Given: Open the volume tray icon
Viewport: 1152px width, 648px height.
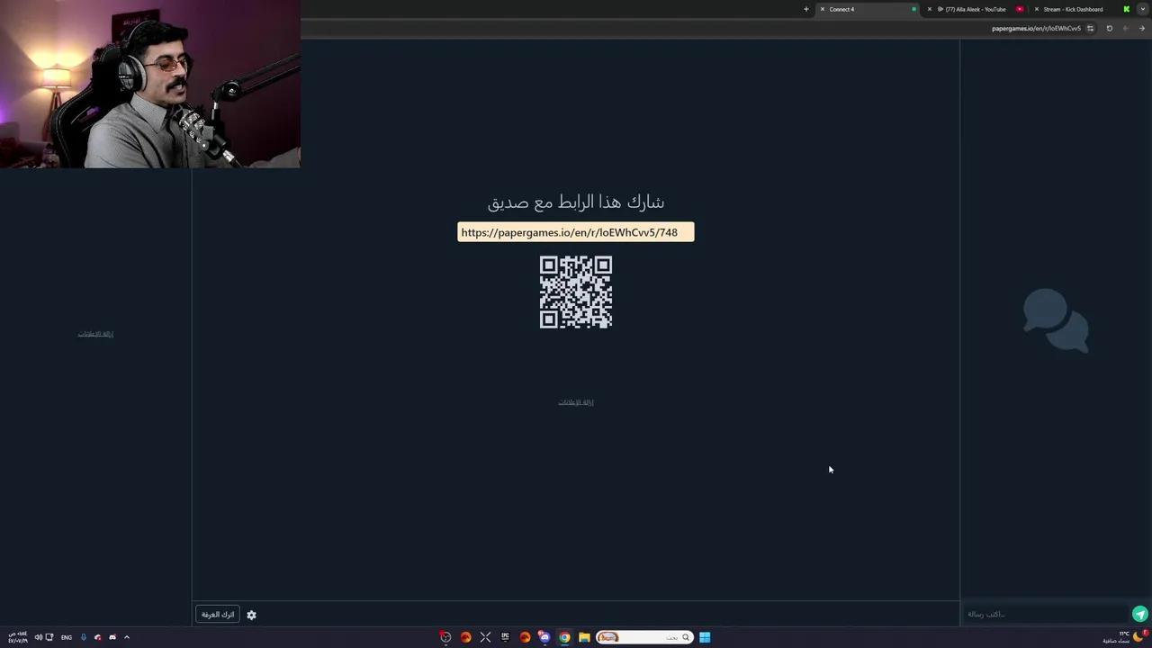Looking at the screenshot, I should [39, 637].
